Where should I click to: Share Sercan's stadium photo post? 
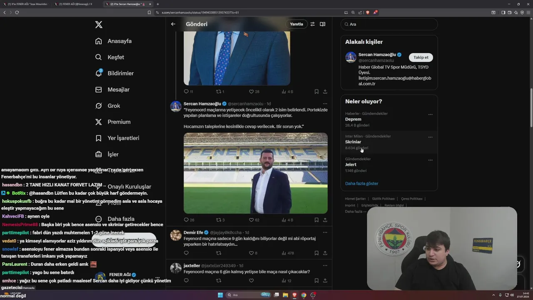click(325, 220)
